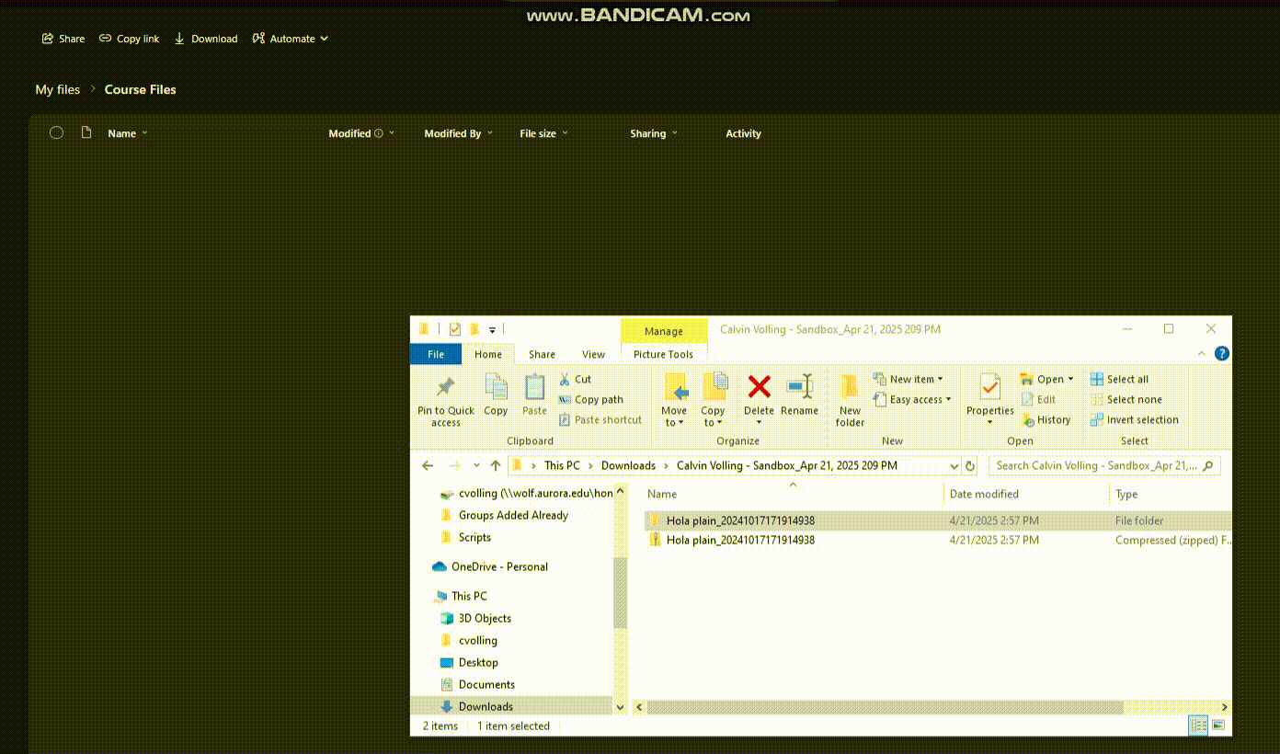
Task: Click Downloads in the address bar path
Action: (628, 465)
